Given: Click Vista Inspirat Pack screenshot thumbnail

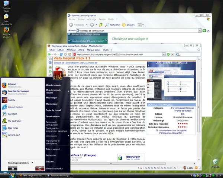Looking at the screenshot, I should pyautogui.click(x=171, y=81).
